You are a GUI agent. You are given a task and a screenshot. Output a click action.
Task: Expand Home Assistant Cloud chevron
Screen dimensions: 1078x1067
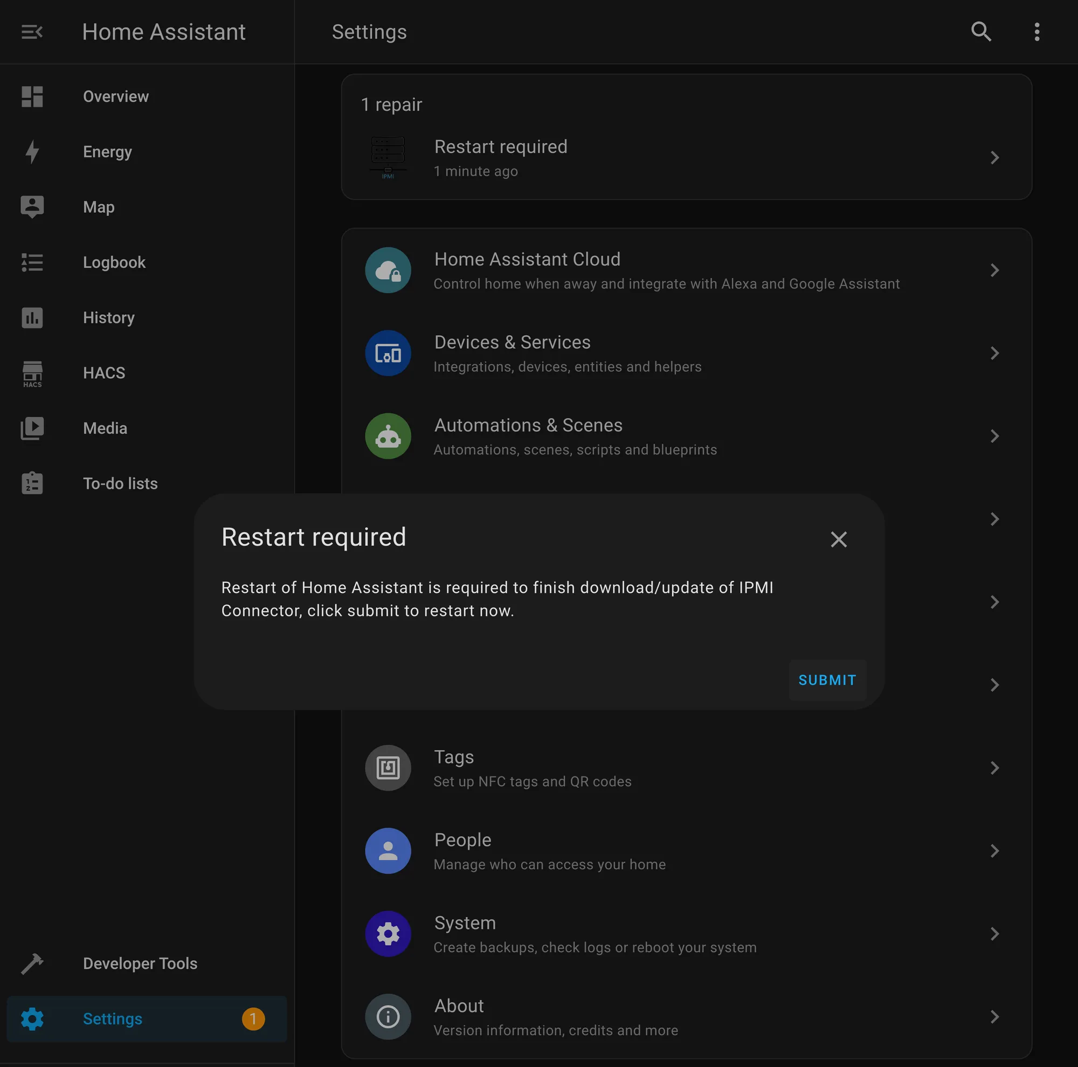pos(994,270)
